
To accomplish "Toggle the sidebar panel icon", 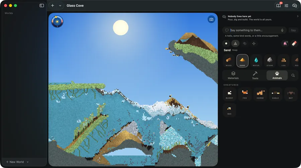I will click(x=42, y=6).
